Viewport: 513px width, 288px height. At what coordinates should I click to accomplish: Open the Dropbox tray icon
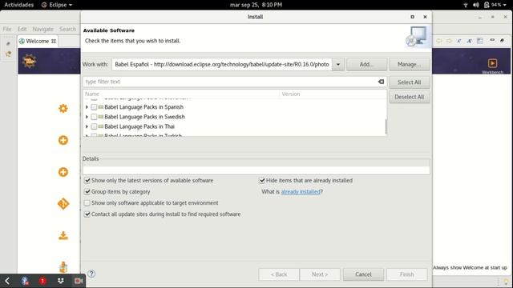[61, 281]
